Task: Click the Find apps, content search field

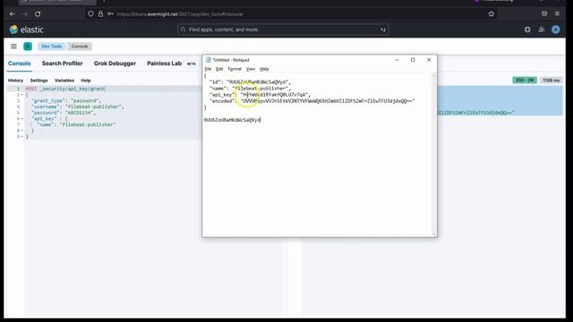Action: [283, 30]
